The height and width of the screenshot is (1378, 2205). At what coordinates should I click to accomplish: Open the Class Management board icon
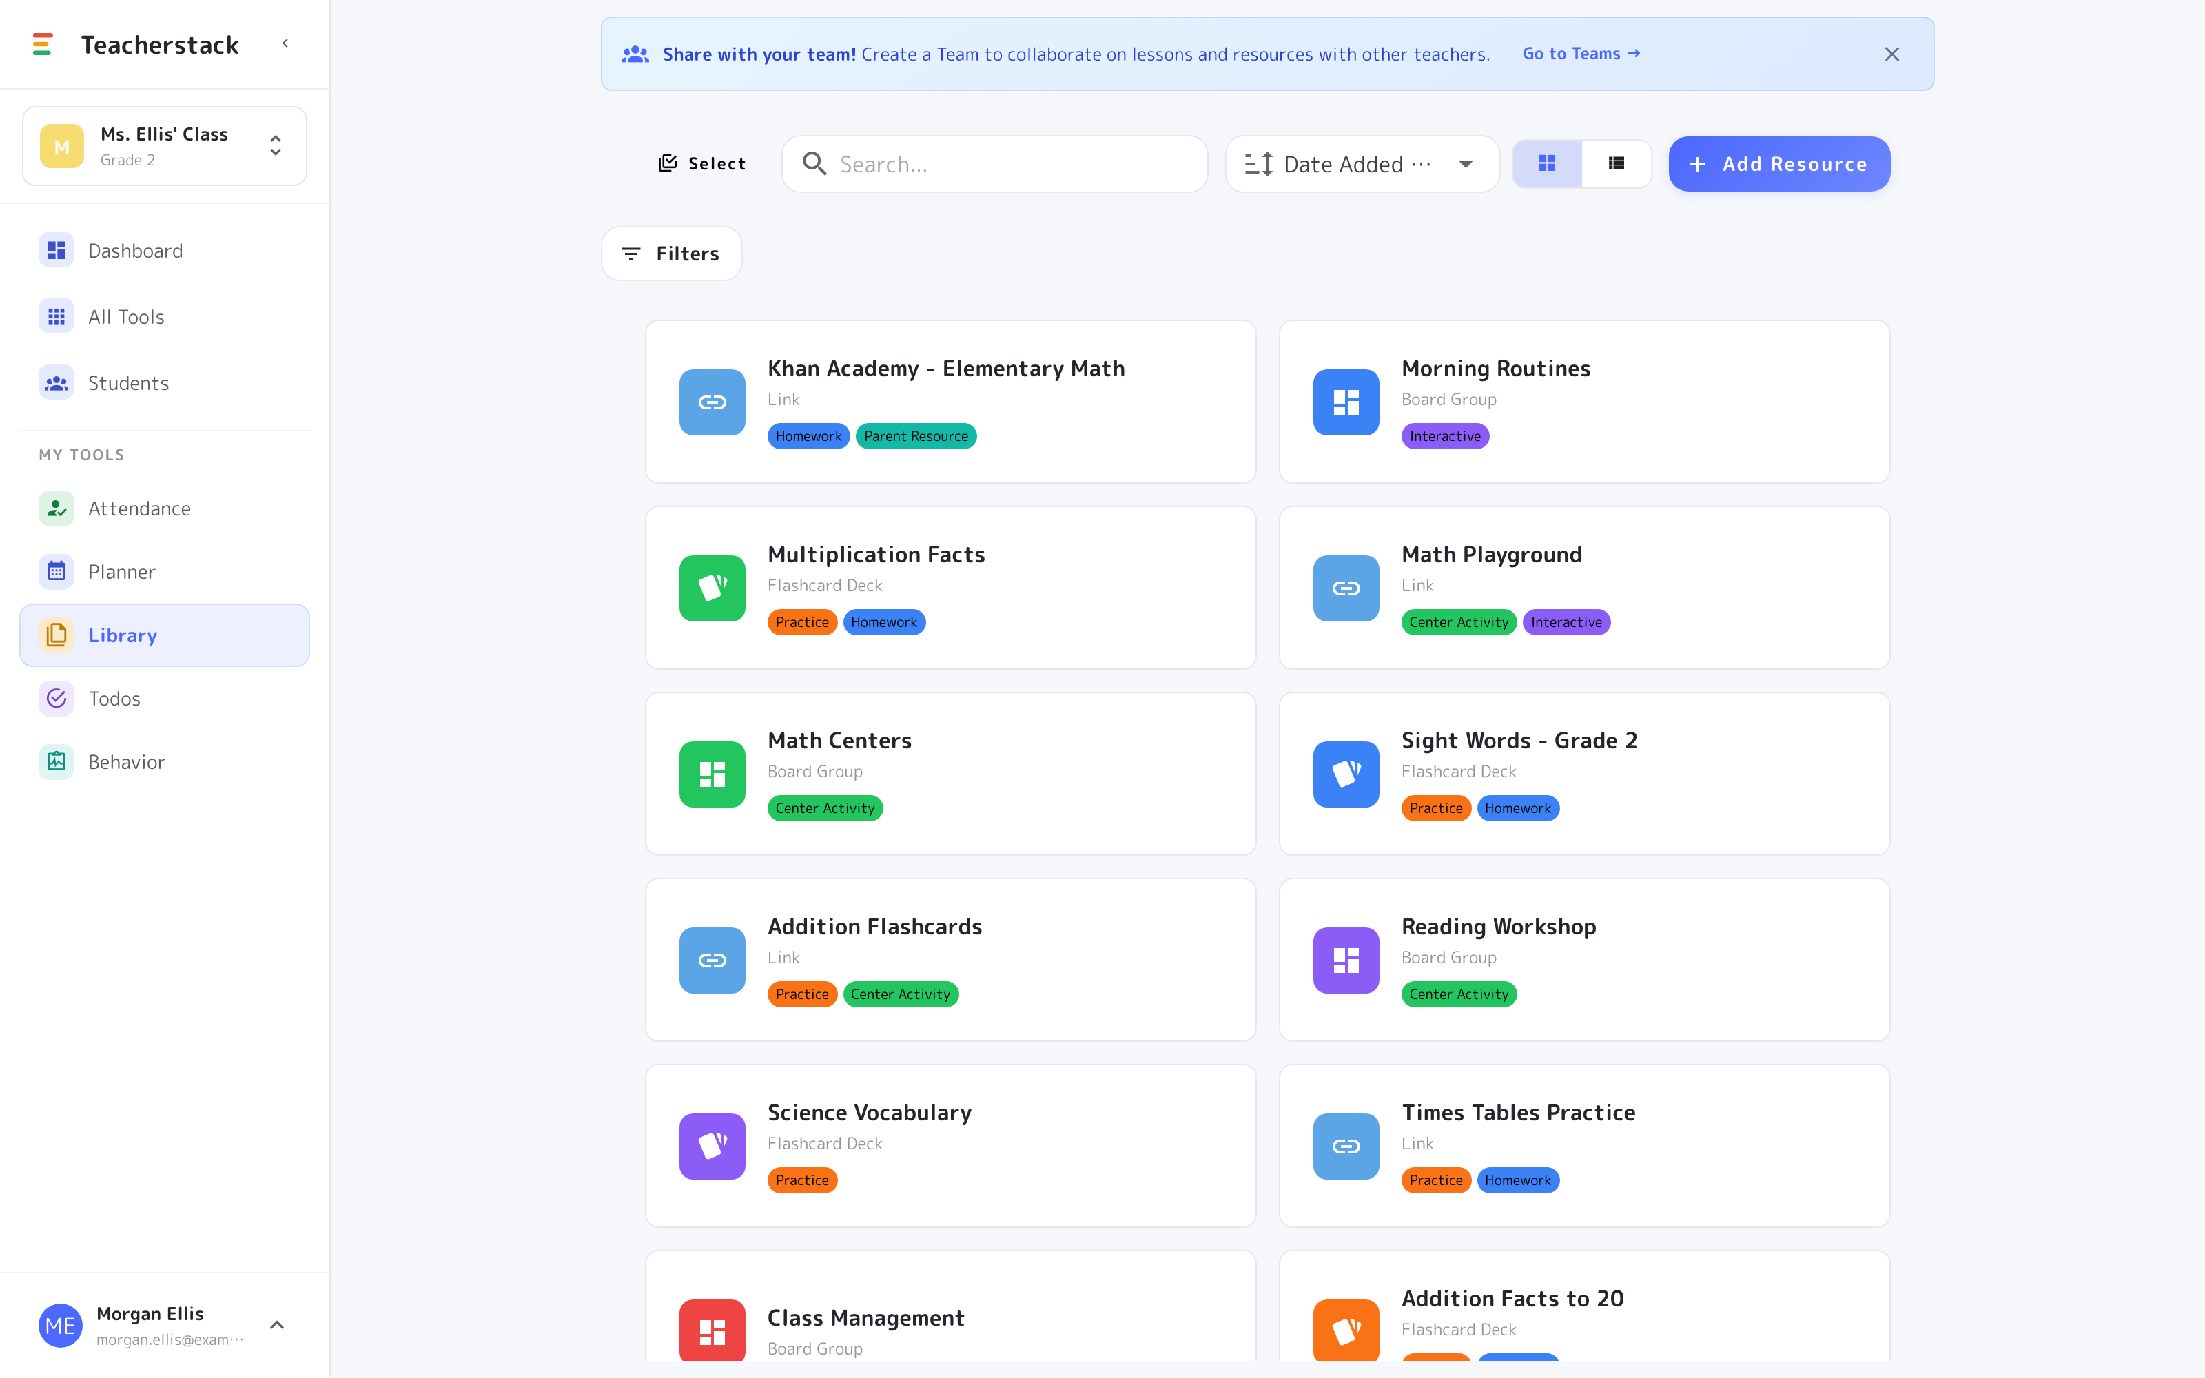click(x=712, y=1330)
